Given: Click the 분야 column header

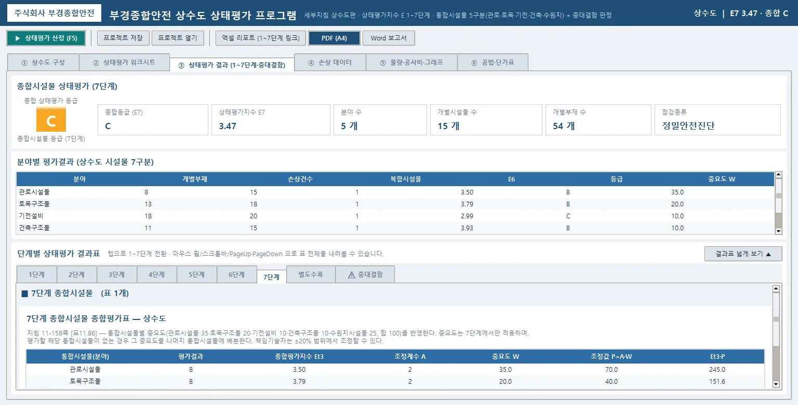Looking at the screenshot, I should pyautogui.click(x=79, y=179).
